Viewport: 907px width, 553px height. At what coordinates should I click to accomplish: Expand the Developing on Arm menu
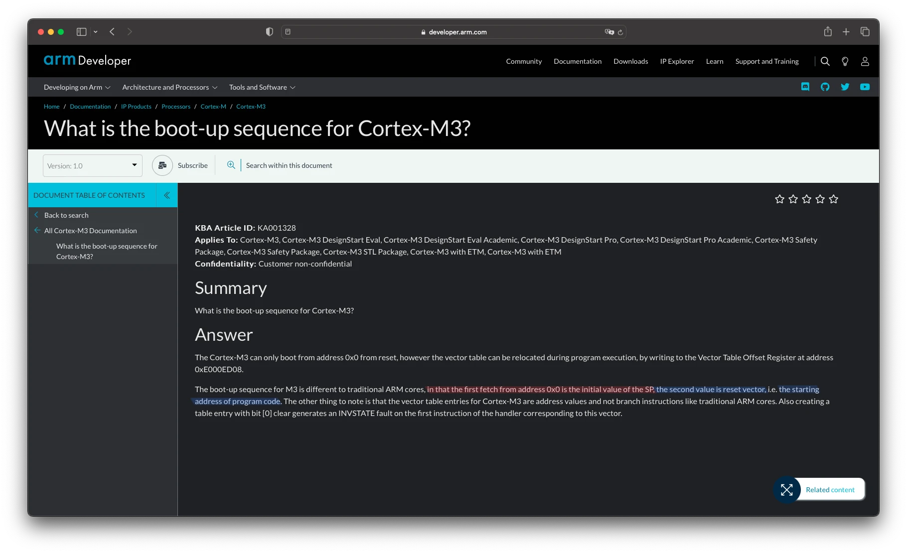click(x=77, y=87)
